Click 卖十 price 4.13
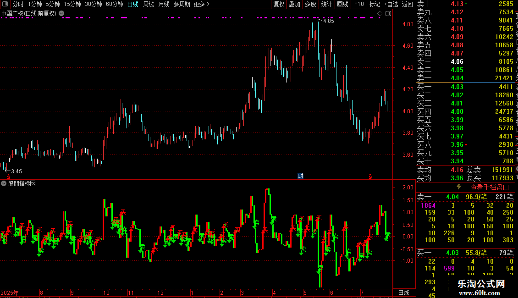 pyautogui.click(x=457, y=4)
